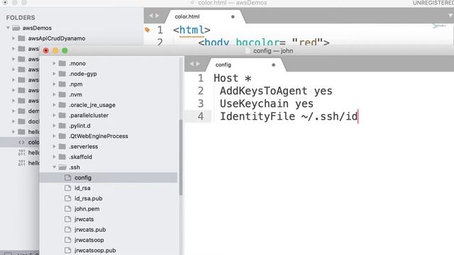This screenshot has height=255, width=454.
Task: Place cursor on 'UseKeychain yes' line
Action: tap(267, 103)
